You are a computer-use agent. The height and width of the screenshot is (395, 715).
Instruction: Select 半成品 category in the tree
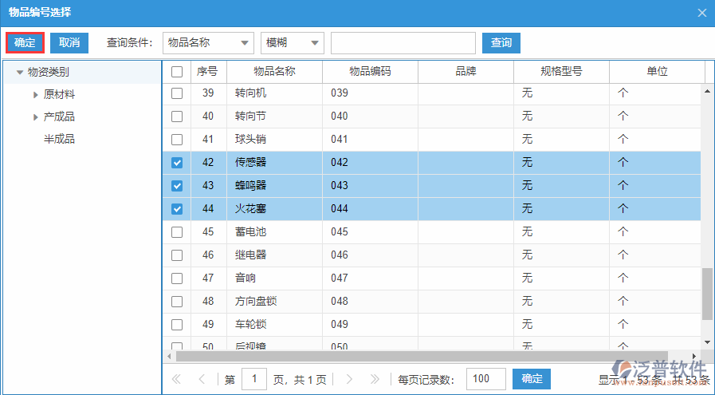pyautogui.click(x=59, y=139)
